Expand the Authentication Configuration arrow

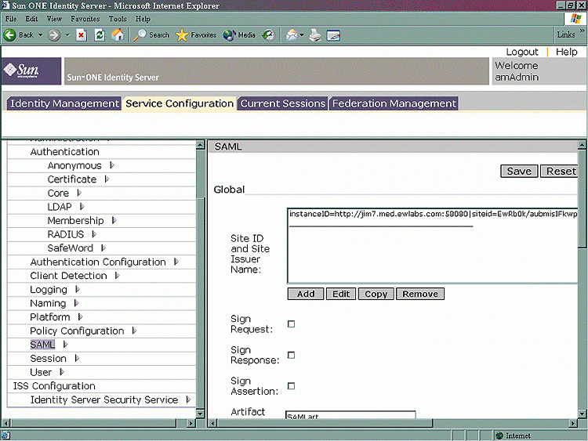(x=176, y=262)
